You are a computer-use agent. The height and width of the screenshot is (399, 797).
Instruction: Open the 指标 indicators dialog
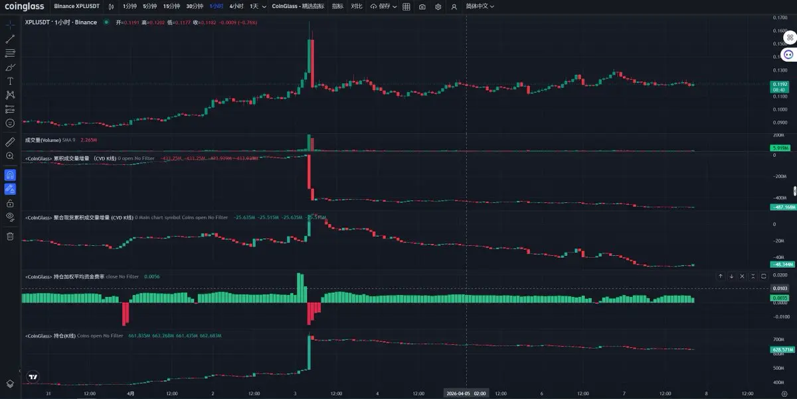pyautogui.click(x=338, y=6)
